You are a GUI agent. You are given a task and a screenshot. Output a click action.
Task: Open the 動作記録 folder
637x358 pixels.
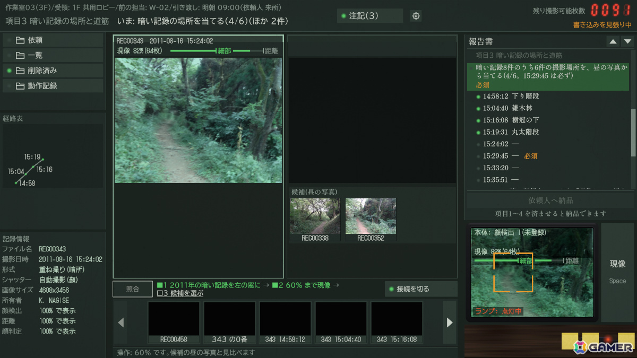pyautogui.click(x=53, y=85)
